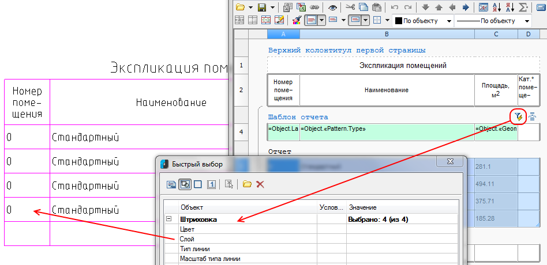Screen dimensions: 547x265
Task: Paste with the clipboard icon
Action: [x=376, y=7]
